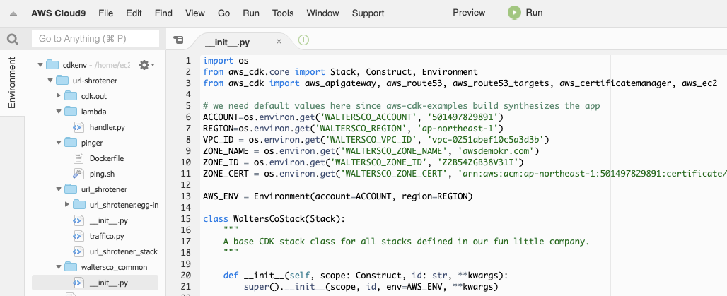Open the Edit menu

(134, 13)
